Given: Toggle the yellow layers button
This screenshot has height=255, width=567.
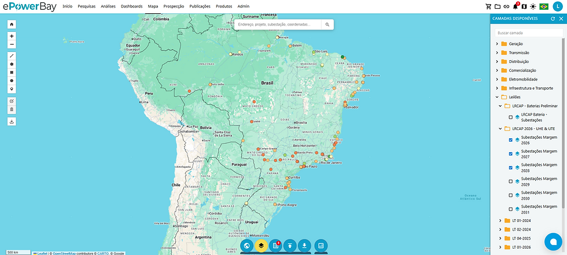Looking at the screenshot, I should tap(261, 246).
